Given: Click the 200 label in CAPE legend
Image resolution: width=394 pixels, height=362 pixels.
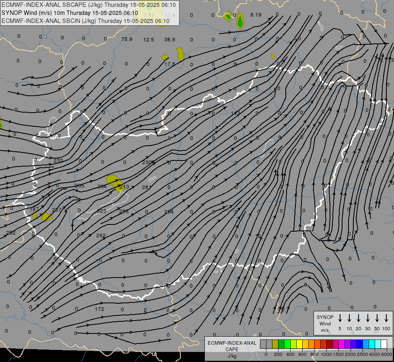Looking at the screenshot, I should point(278,354).
